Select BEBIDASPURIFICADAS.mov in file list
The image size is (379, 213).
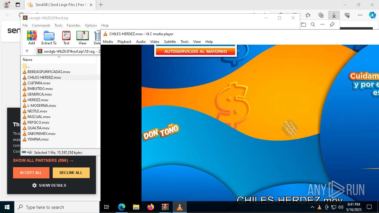tap(49, 72)
